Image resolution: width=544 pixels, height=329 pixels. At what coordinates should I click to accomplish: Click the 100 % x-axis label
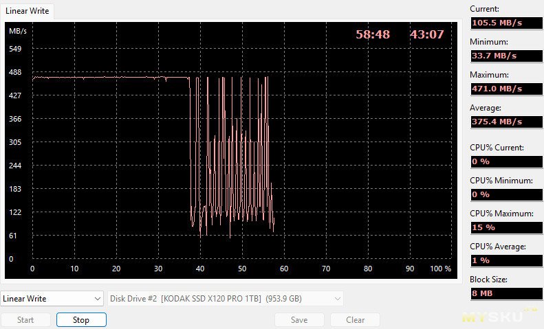coord(441,269)
